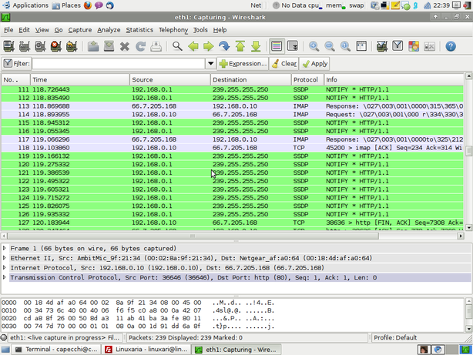Open the display filter history dropdown
473x355 pixels.
[x=211, y=64]
